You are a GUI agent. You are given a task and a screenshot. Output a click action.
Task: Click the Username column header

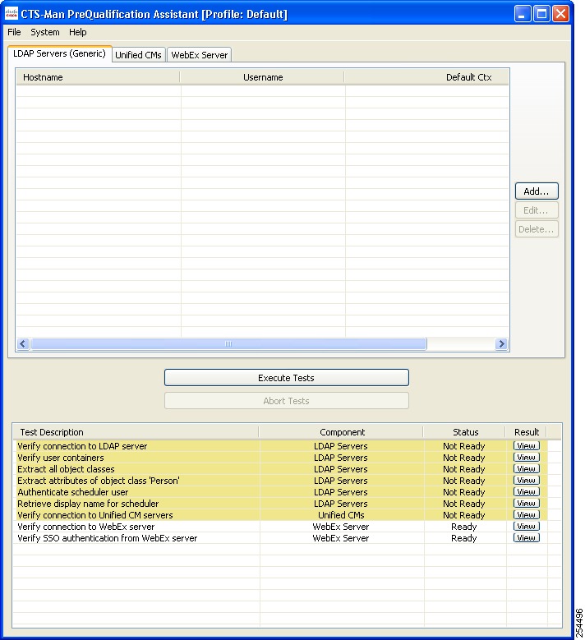point(262,77)
